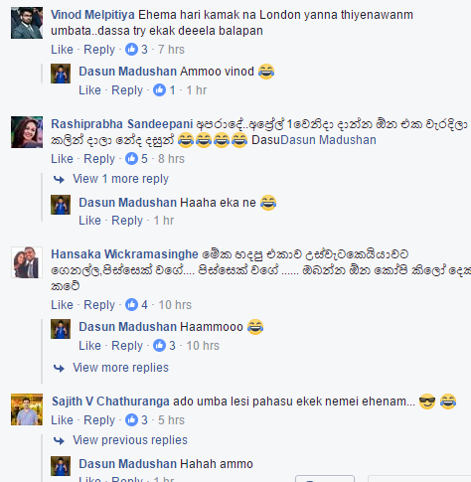Like Hansaka Wickramasinghe's comment

click(62, 305)
